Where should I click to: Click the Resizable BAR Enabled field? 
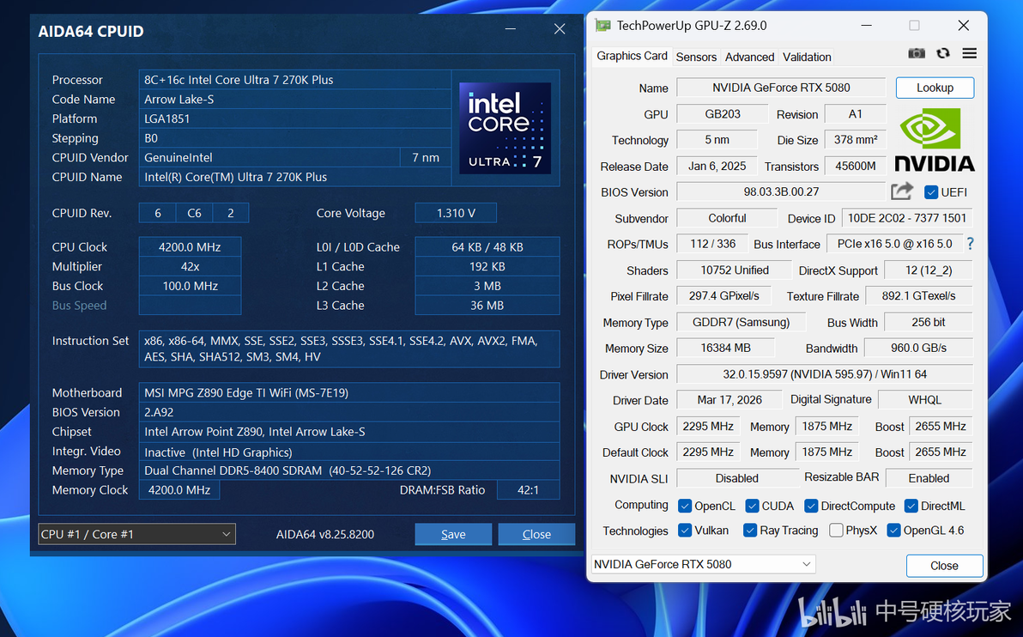pos(929,477)
